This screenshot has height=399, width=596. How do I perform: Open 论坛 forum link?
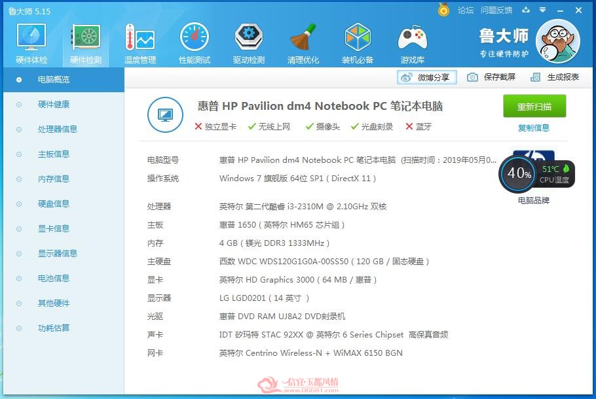pyautogui.click(x=465, y=10)
